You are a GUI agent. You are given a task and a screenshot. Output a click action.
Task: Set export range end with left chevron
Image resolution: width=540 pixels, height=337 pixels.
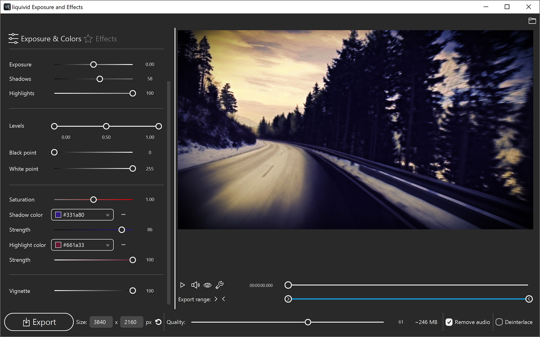224,299
